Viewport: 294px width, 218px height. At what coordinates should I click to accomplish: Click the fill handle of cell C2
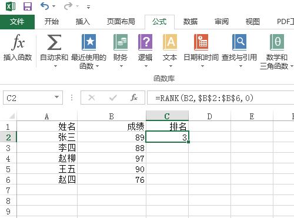[x=188, y=142]
